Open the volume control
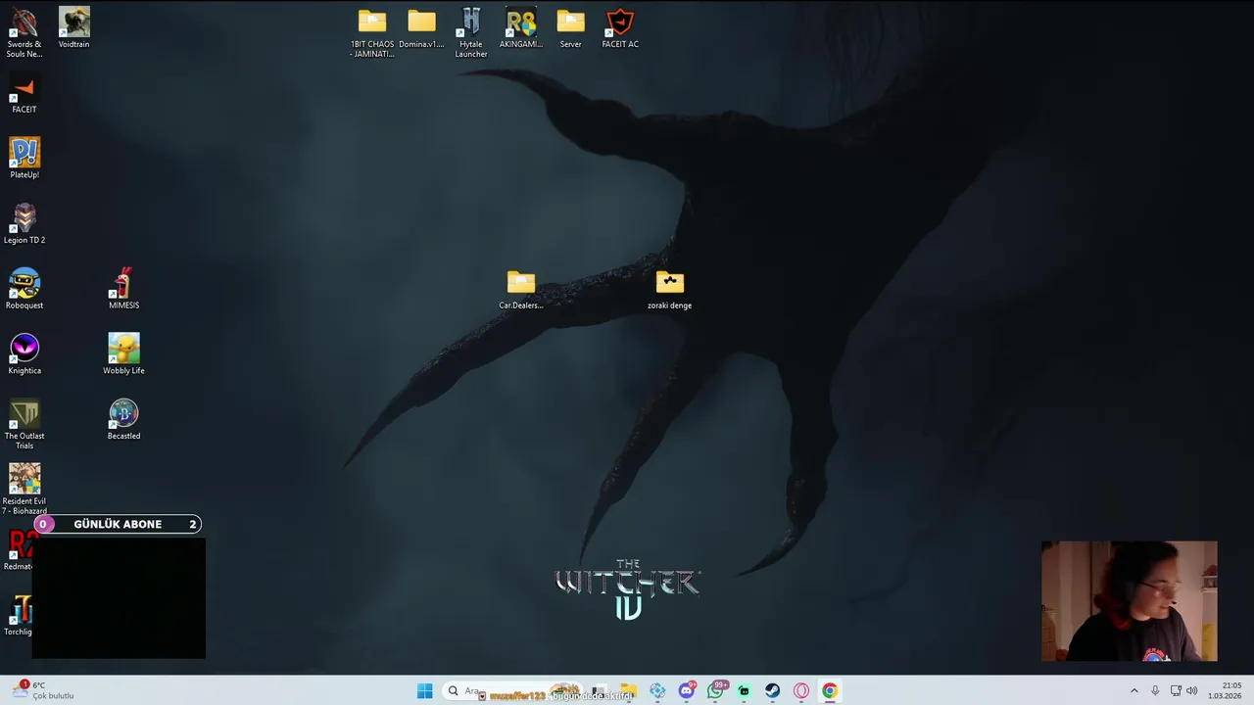This screenshot has width=1254, height=705. tap(1192, 691)
